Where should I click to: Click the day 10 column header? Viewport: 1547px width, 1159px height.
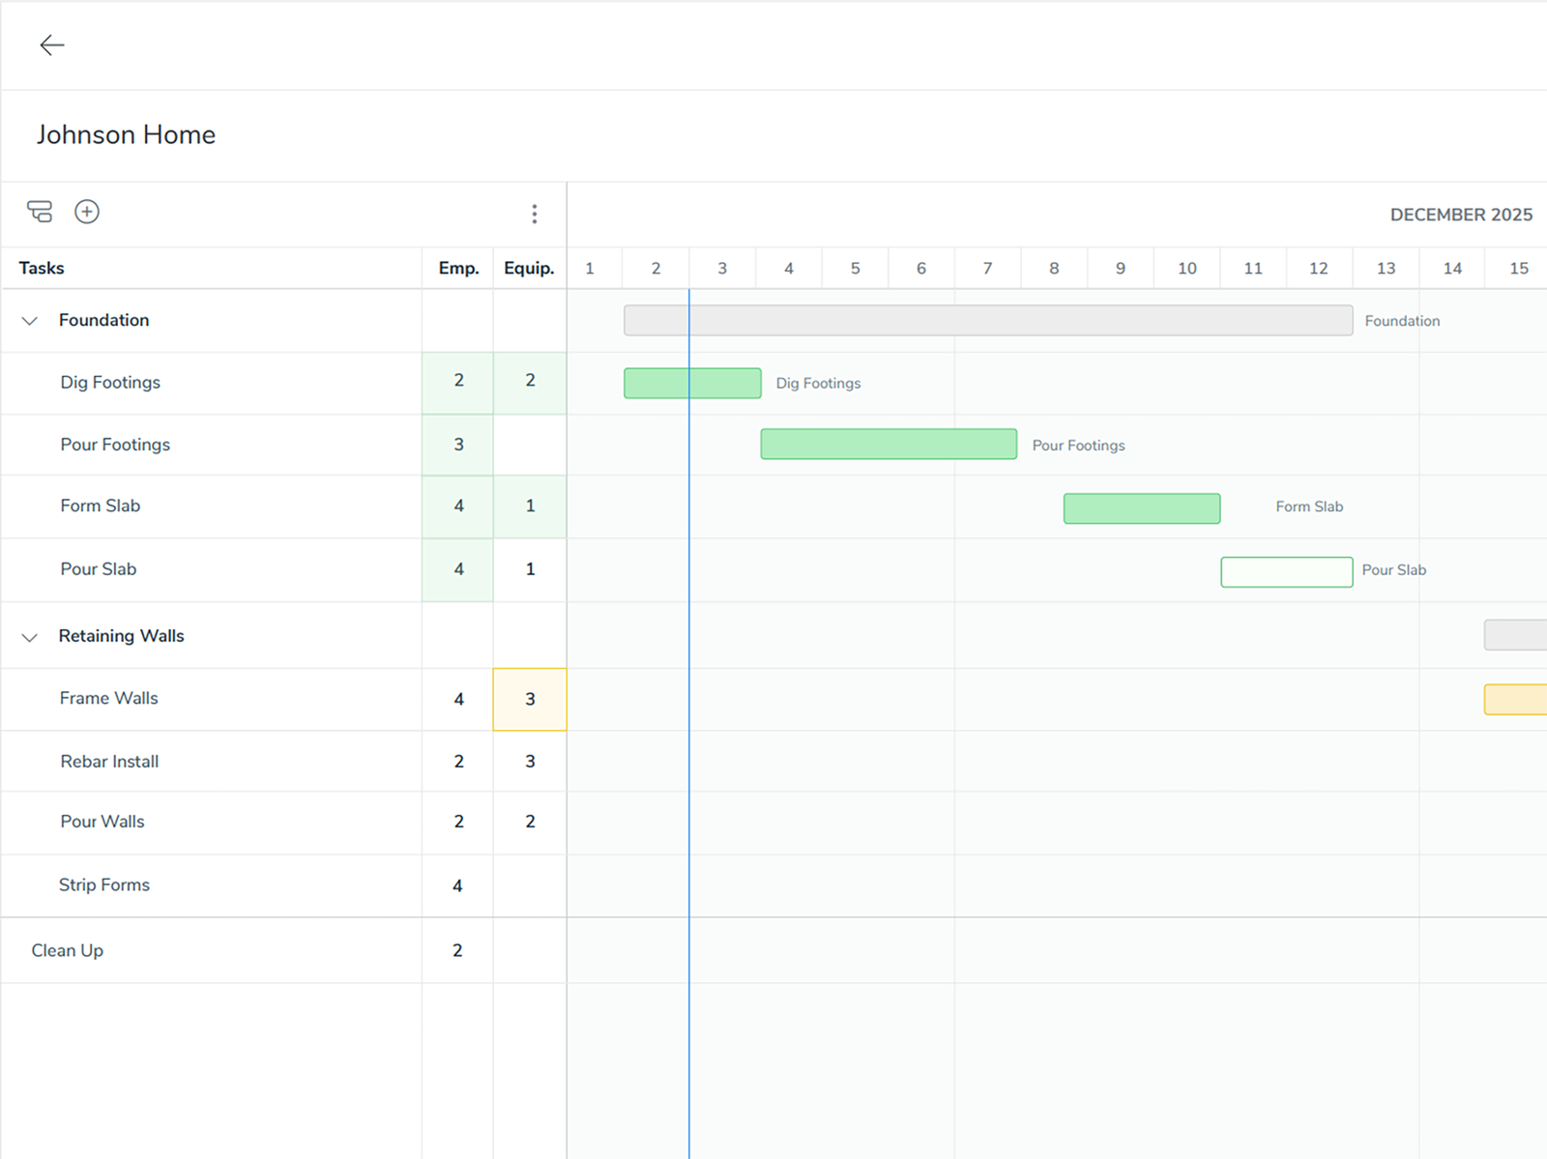(1186, 268)
